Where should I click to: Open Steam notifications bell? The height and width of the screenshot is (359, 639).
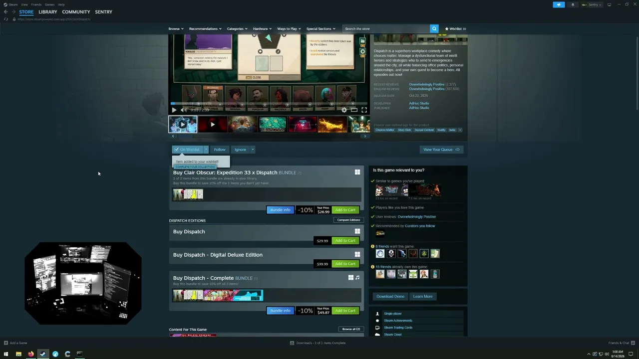(x=573, y=4)
